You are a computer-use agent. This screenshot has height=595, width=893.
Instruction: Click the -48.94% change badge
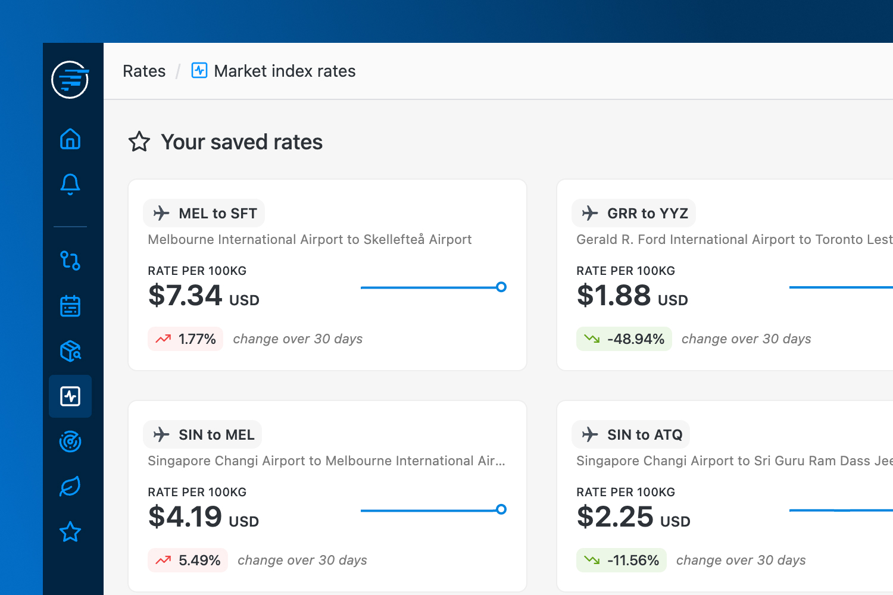coord(624,339)
